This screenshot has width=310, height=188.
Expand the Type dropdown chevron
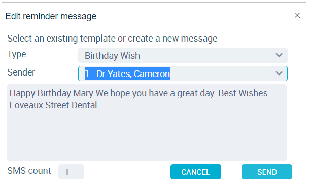coord(279,55)
